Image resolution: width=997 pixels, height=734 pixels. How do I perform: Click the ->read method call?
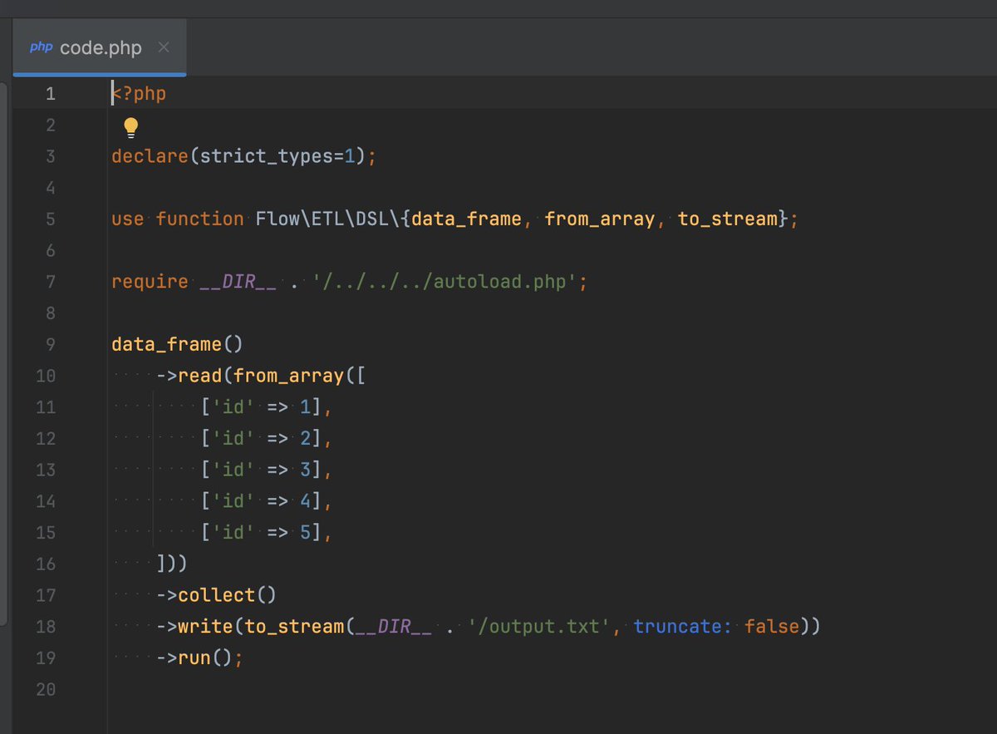189,376
